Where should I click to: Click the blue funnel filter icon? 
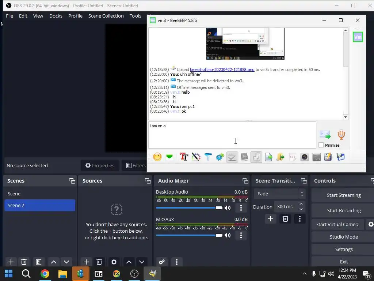[x=208, y=157]
